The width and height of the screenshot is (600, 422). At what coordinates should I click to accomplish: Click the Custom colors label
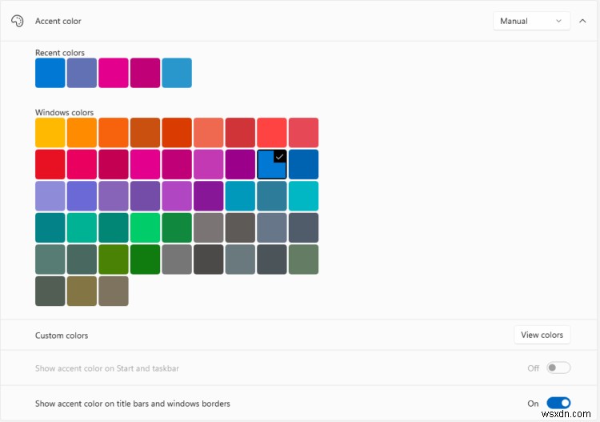(x=62, y=336)
